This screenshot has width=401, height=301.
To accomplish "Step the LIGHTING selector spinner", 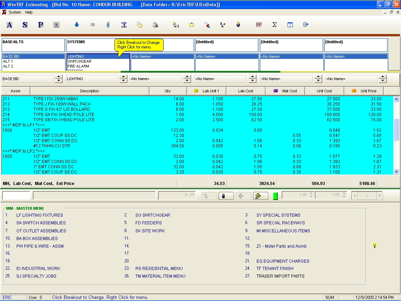I will click(123, 79).
